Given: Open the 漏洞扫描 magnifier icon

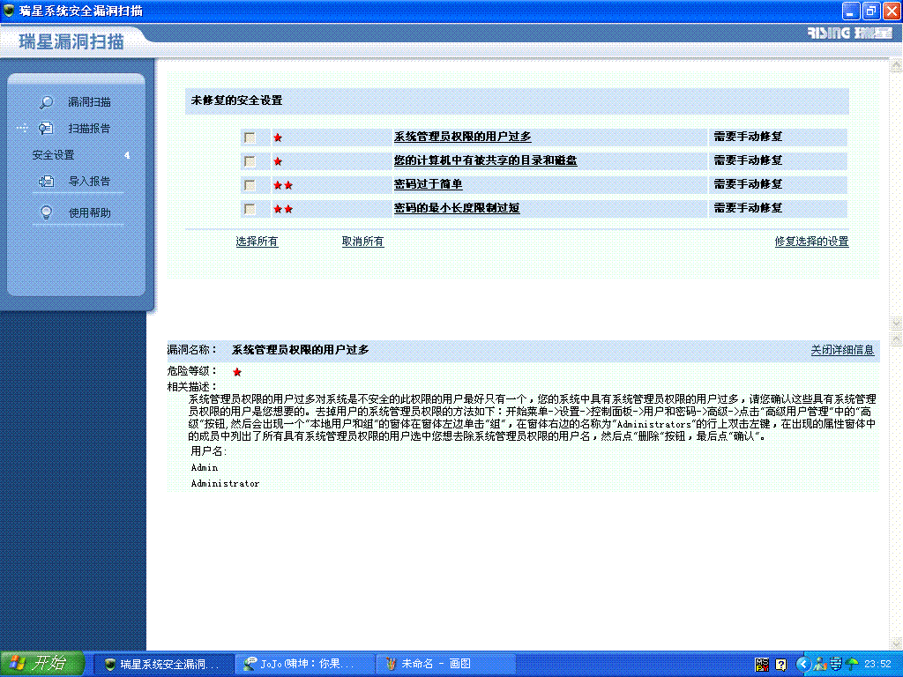Looking at the screenshot, I should coord(46,102).
